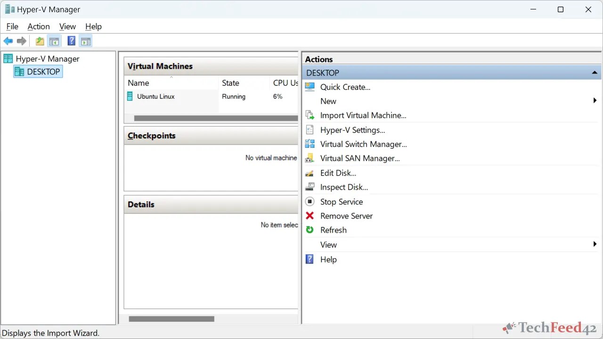Image resolution: width=603 pixels, height=339 pixels.
Task: Close the Hyper-V Manager window
Action: click(588, 9)
